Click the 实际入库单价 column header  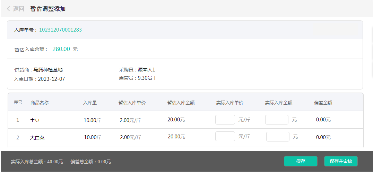tap(229, 103)
